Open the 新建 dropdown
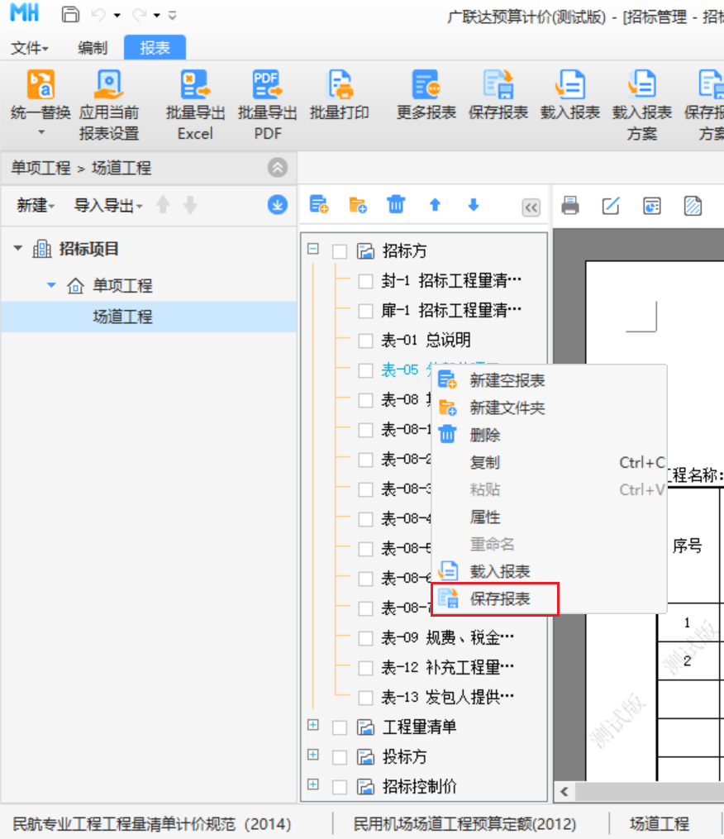The width and height of the screenshot is (724, 839). [x=36, y=206]
